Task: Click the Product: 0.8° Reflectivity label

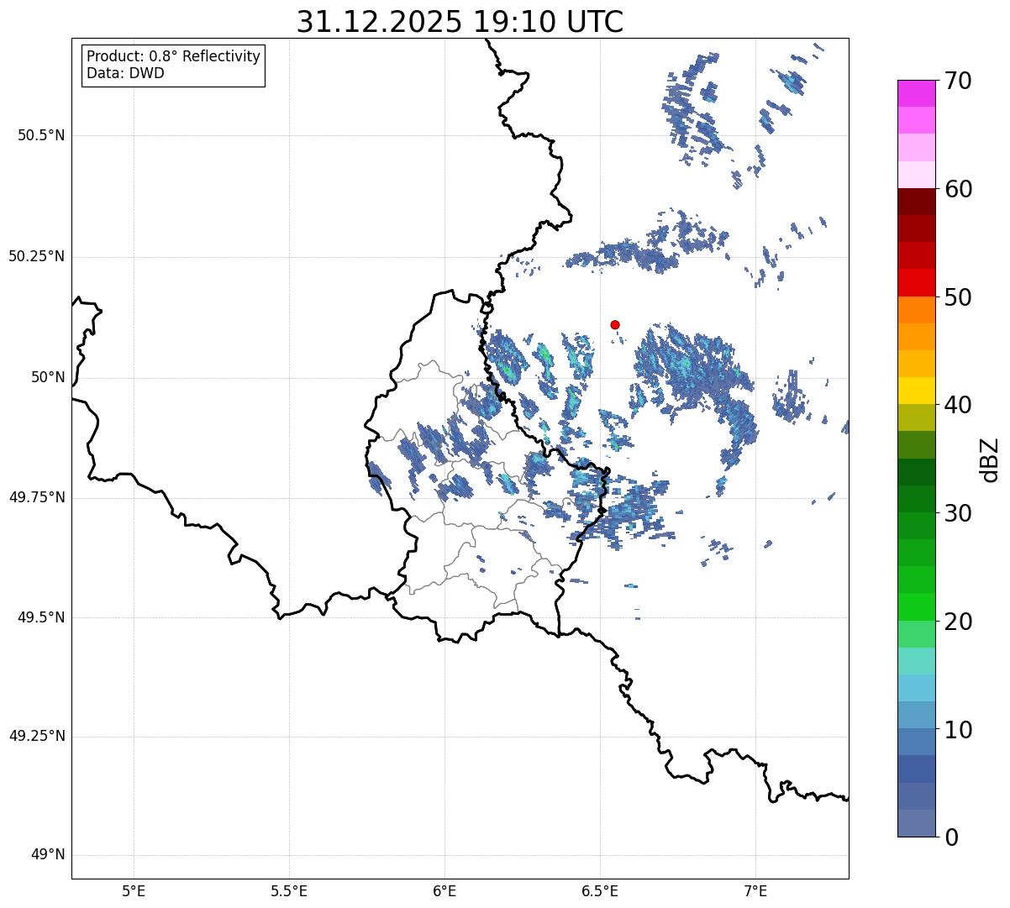Action: (174, 56)
